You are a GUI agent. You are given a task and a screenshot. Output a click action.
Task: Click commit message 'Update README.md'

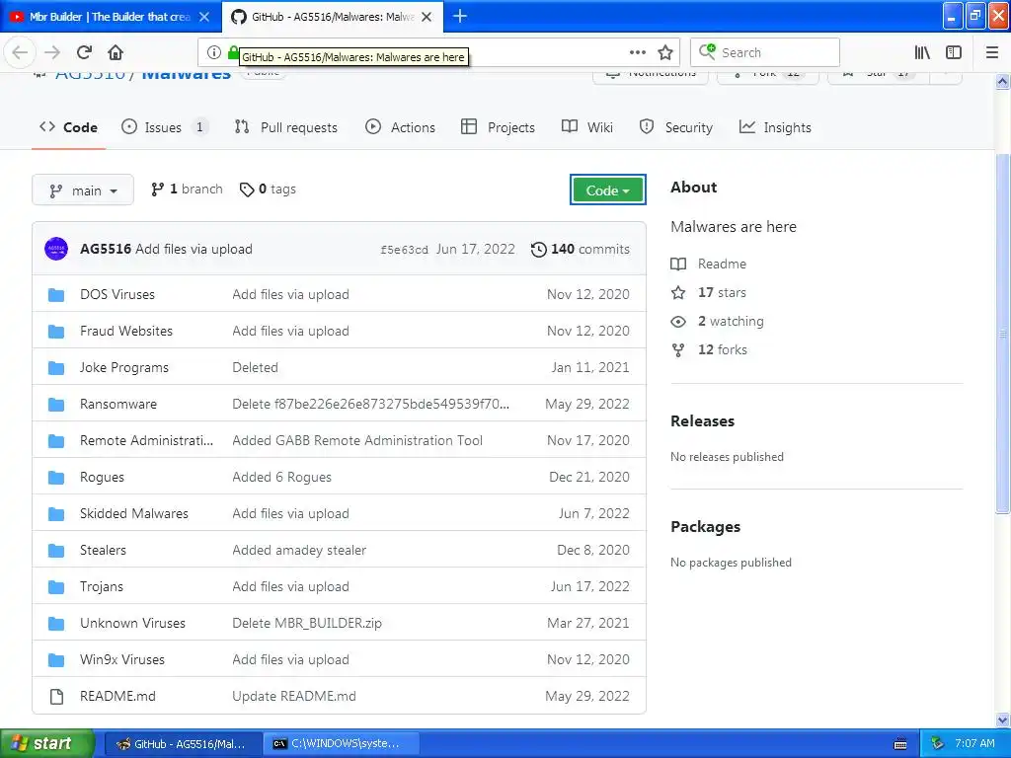click(x=294, y=696)
